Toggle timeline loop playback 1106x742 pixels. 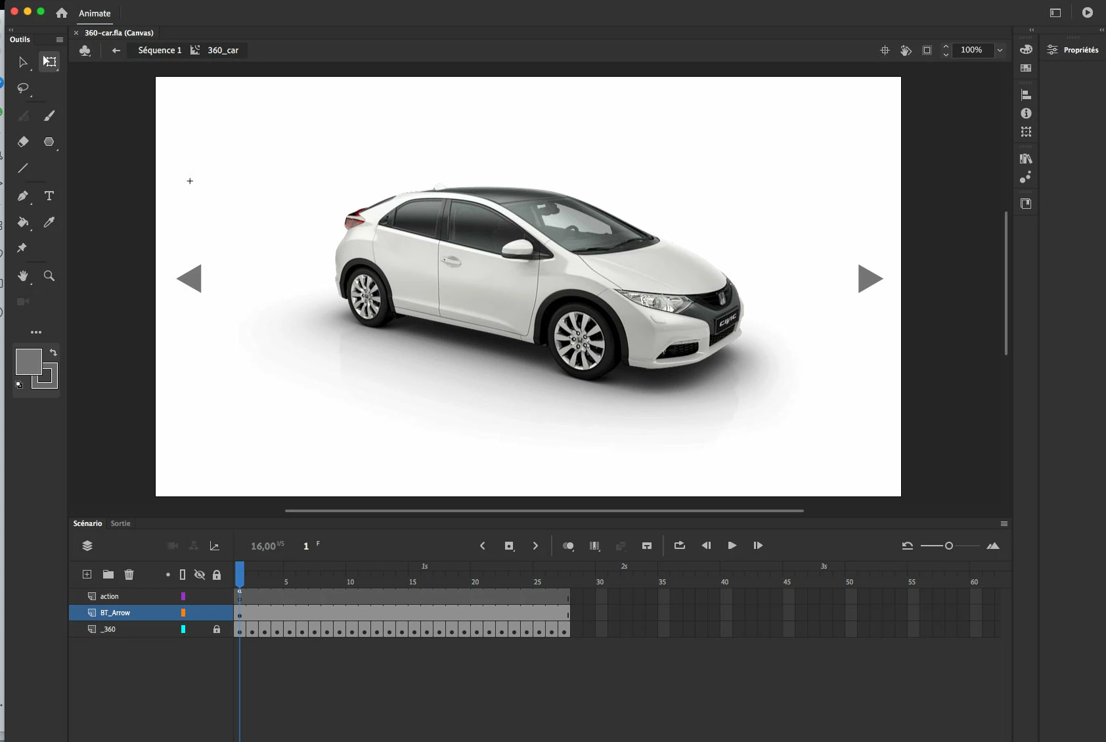pyautogui.click(x=680, y=546)
